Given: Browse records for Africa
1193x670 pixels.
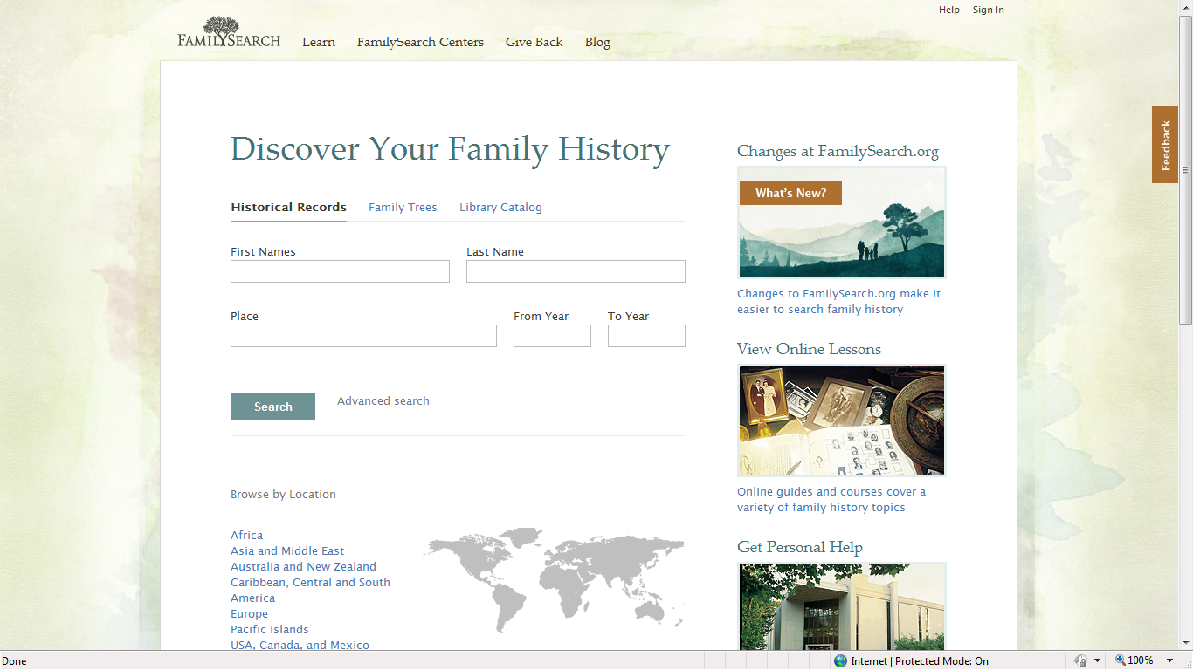Looking at the screenshot, I should (246, 536).
